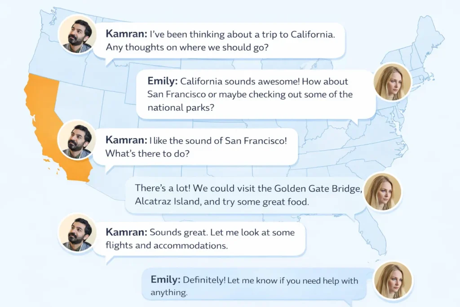Click the "Kamran:" name in the flights message
The image size is (460, 307).
point(126,232)
